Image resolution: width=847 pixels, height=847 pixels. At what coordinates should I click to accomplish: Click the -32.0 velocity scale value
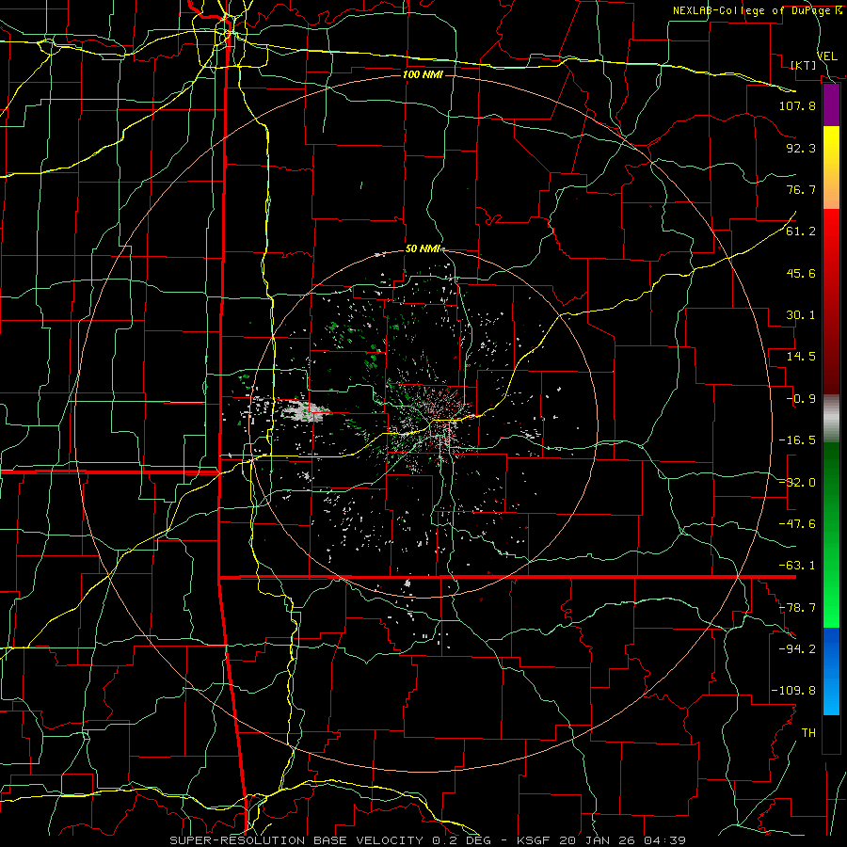pos(797,483)
